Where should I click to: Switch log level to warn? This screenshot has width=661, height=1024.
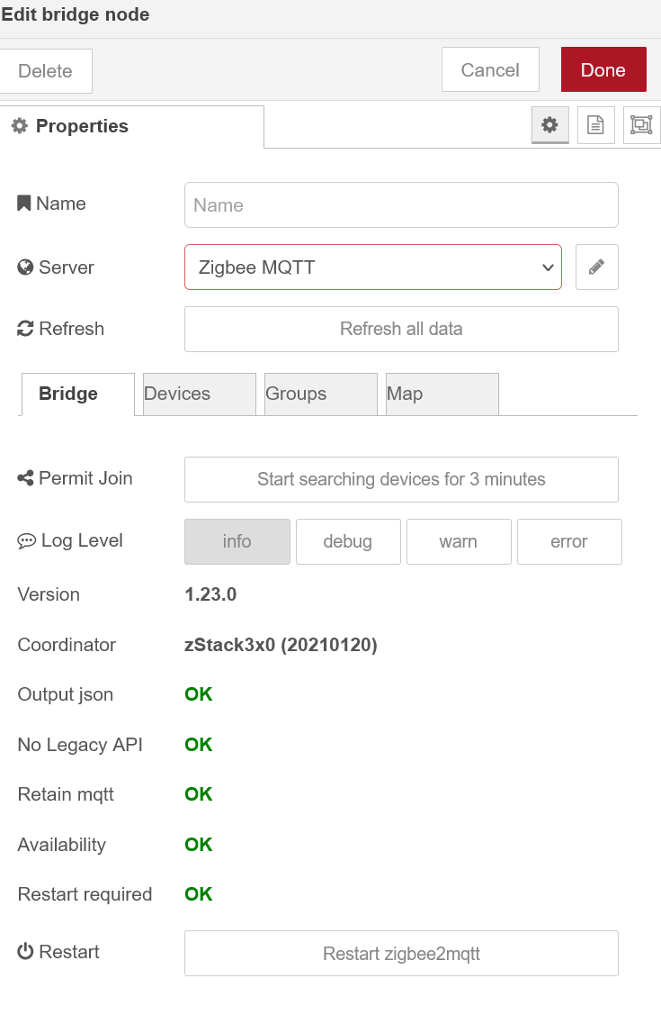pos(459,541)
